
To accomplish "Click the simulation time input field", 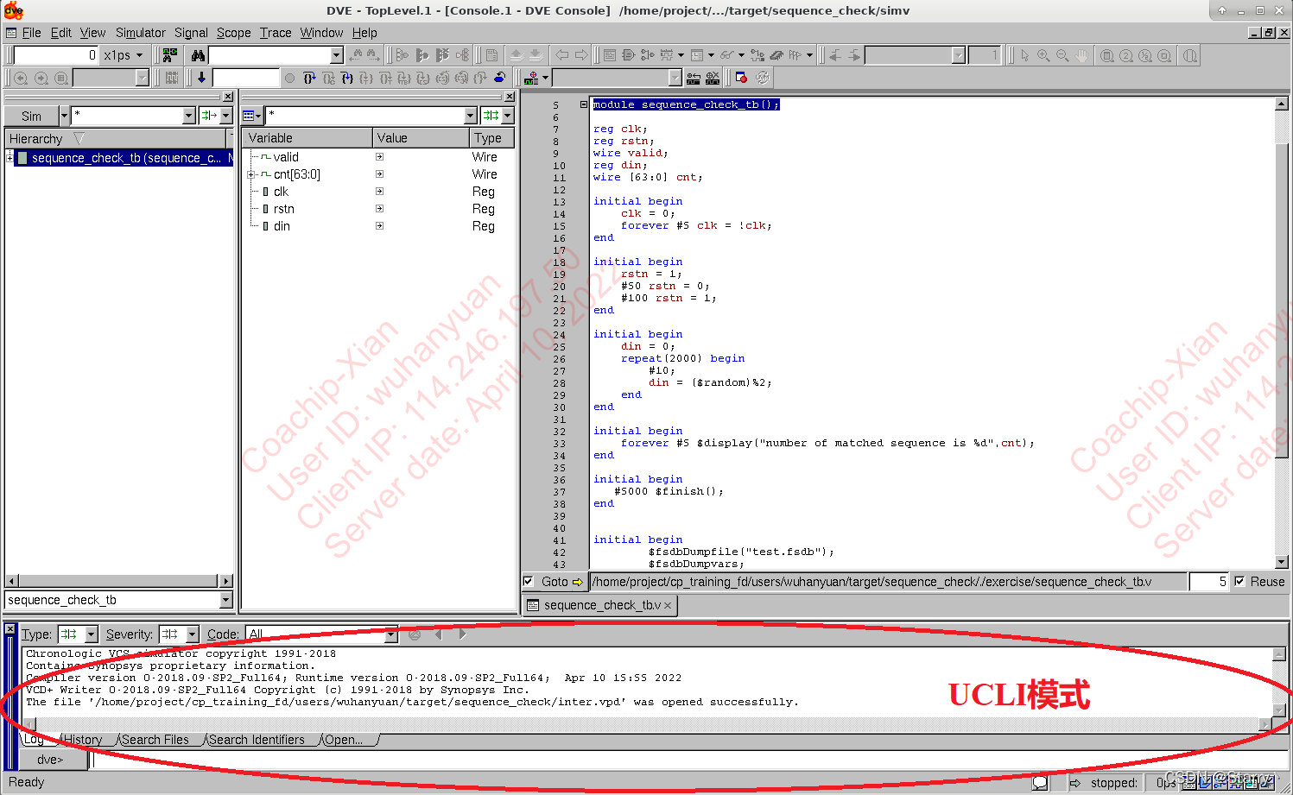I will (55, 55).
